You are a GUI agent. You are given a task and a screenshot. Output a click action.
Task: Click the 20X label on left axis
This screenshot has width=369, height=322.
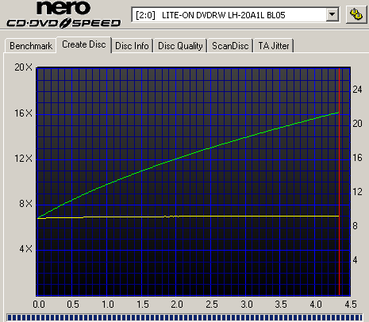pyautogui.click(x=23, y=67)
